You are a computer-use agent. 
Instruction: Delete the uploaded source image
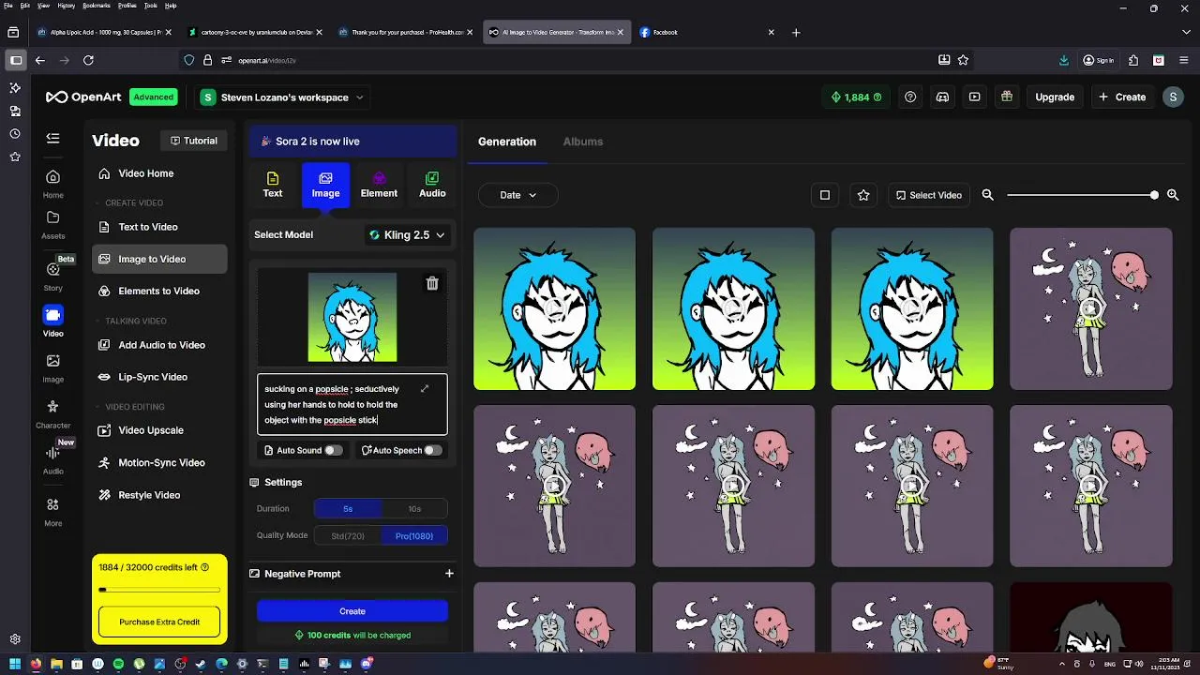point(432,283)
